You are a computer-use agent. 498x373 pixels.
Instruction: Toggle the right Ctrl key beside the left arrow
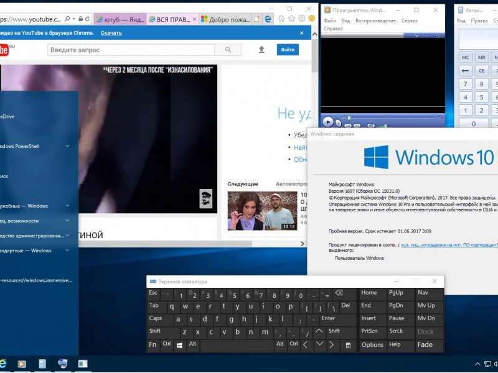(x=294, y=345)
